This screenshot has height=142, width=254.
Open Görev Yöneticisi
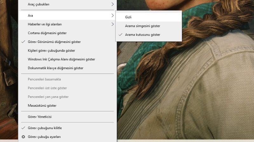tap(67, 117)
